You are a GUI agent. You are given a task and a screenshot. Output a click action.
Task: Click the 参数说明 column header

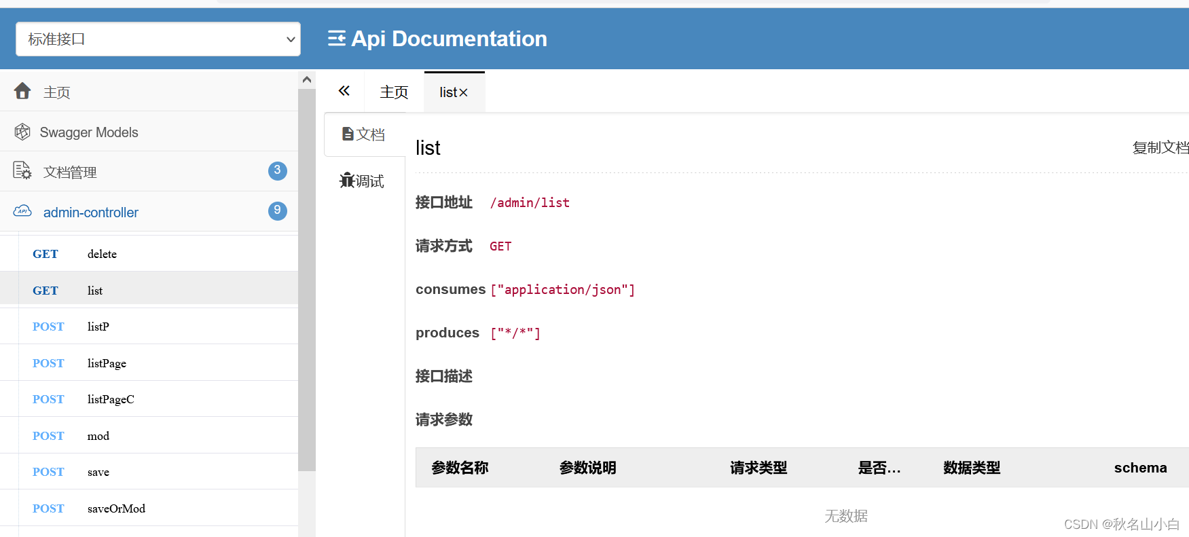pyautogui.click(x=587, y=467)
